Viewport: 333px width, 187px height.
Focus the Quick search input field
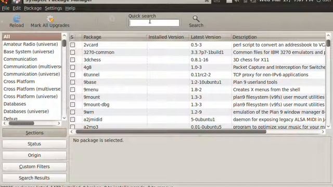click(x=154, y=23)
